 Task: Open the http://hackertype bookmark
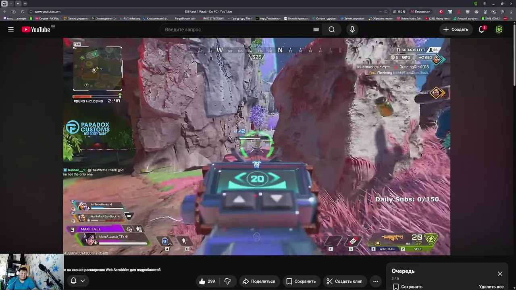pyautogui.click(x=268, y=19)
